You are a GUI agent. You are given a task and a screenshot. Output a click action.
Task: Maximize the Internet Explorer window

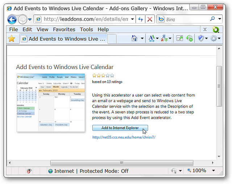click(203, 7)
